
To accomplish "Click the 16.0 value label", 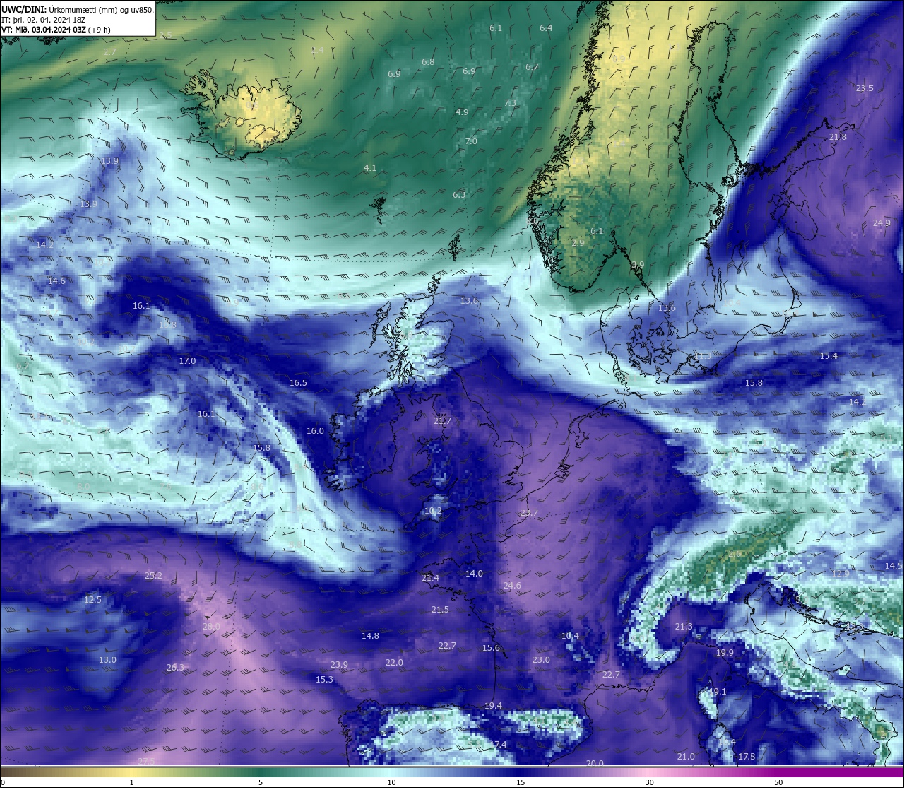I will [315, 431].
